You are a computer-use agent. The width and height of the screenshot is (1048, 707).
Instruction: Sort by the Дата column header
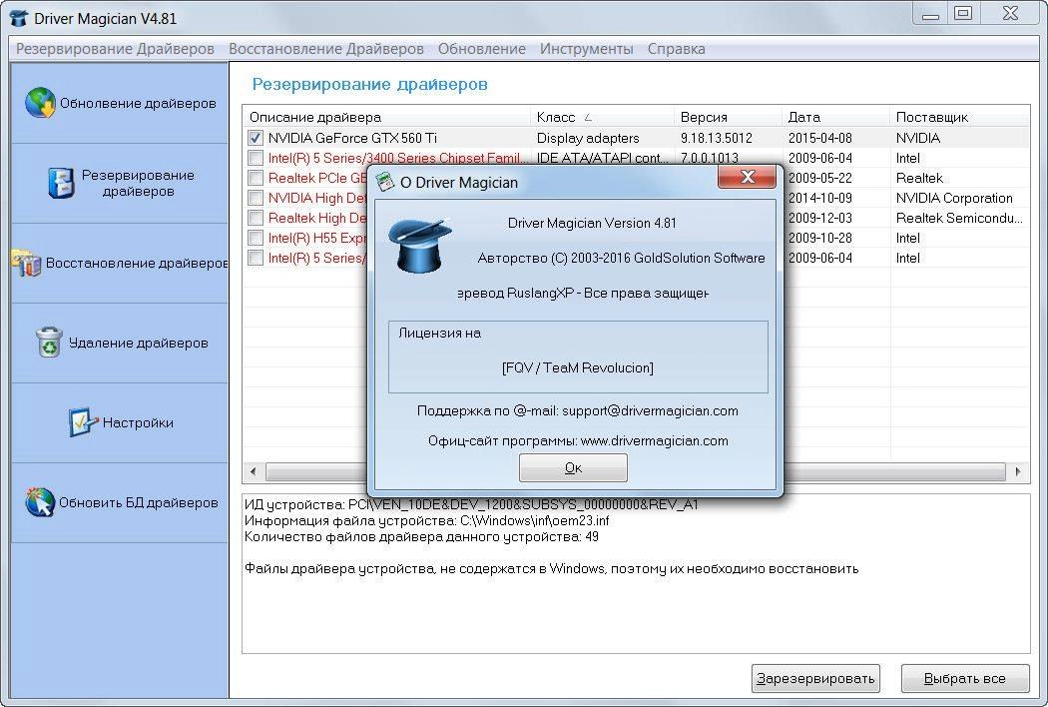835,117
